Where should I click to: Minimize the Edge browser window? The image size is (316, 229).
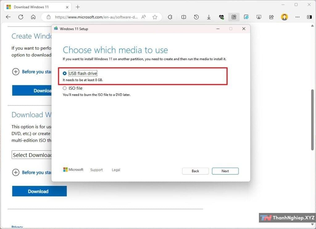coord(283,4)
